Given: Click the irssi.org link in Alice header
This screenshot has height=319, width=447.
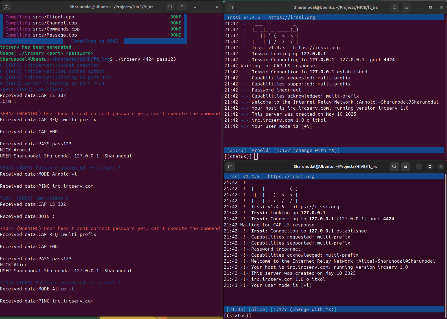Looking at the screenshot, I should click(291, 176).
